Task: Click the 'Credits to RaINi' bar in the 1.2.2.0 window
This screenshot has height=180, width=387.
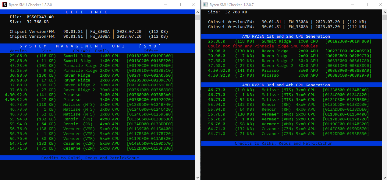Action: pos(98,158)
